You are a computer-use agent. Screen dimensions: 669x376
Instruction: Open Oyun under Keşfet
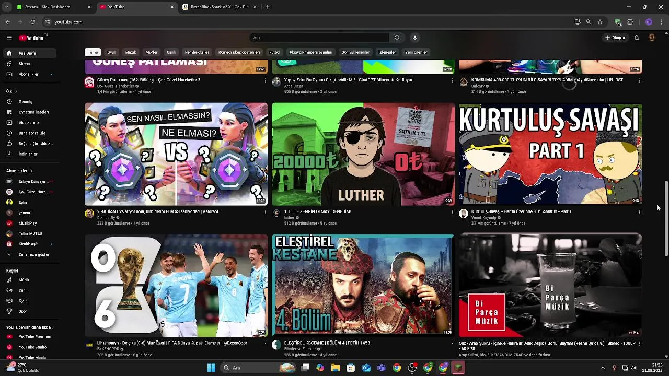30,301
